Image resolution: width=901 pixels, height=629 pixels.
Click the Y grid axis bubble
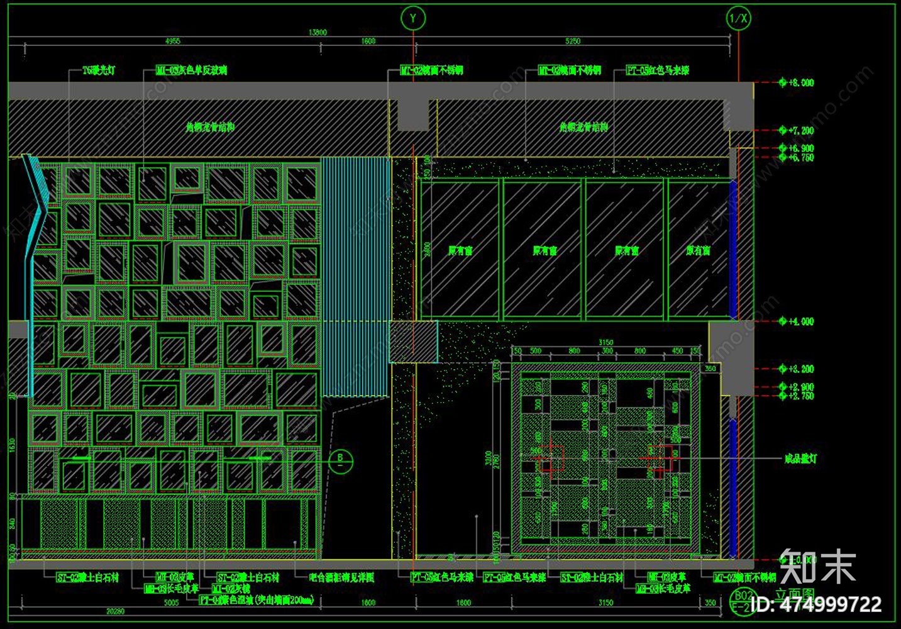(413, 19)
